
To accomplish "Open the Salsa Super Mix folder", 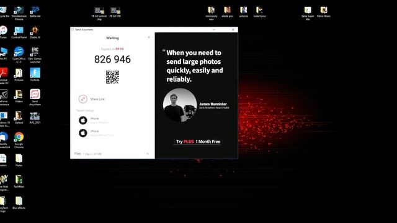I will click(x=308, y=13).
